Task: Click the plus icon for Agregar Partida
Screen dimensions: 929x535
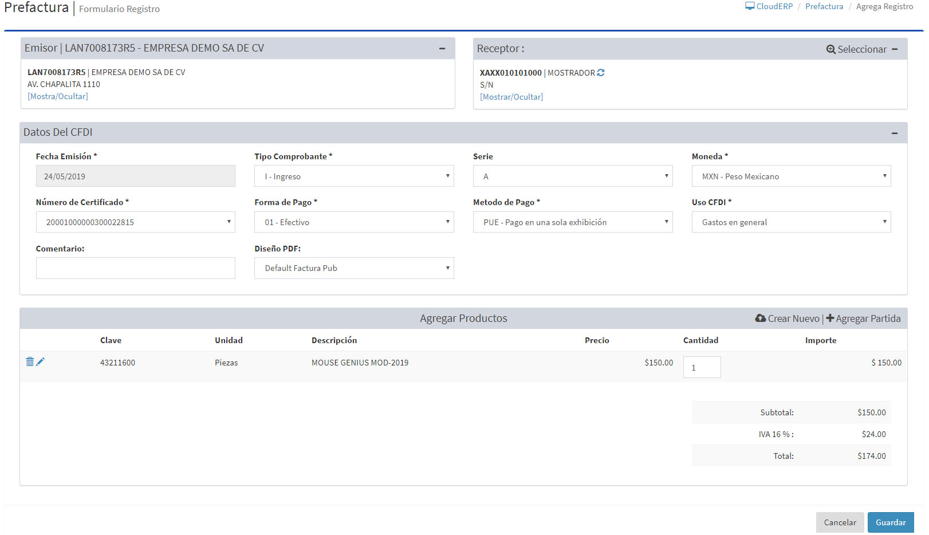Action: click(x=830, y=318)
